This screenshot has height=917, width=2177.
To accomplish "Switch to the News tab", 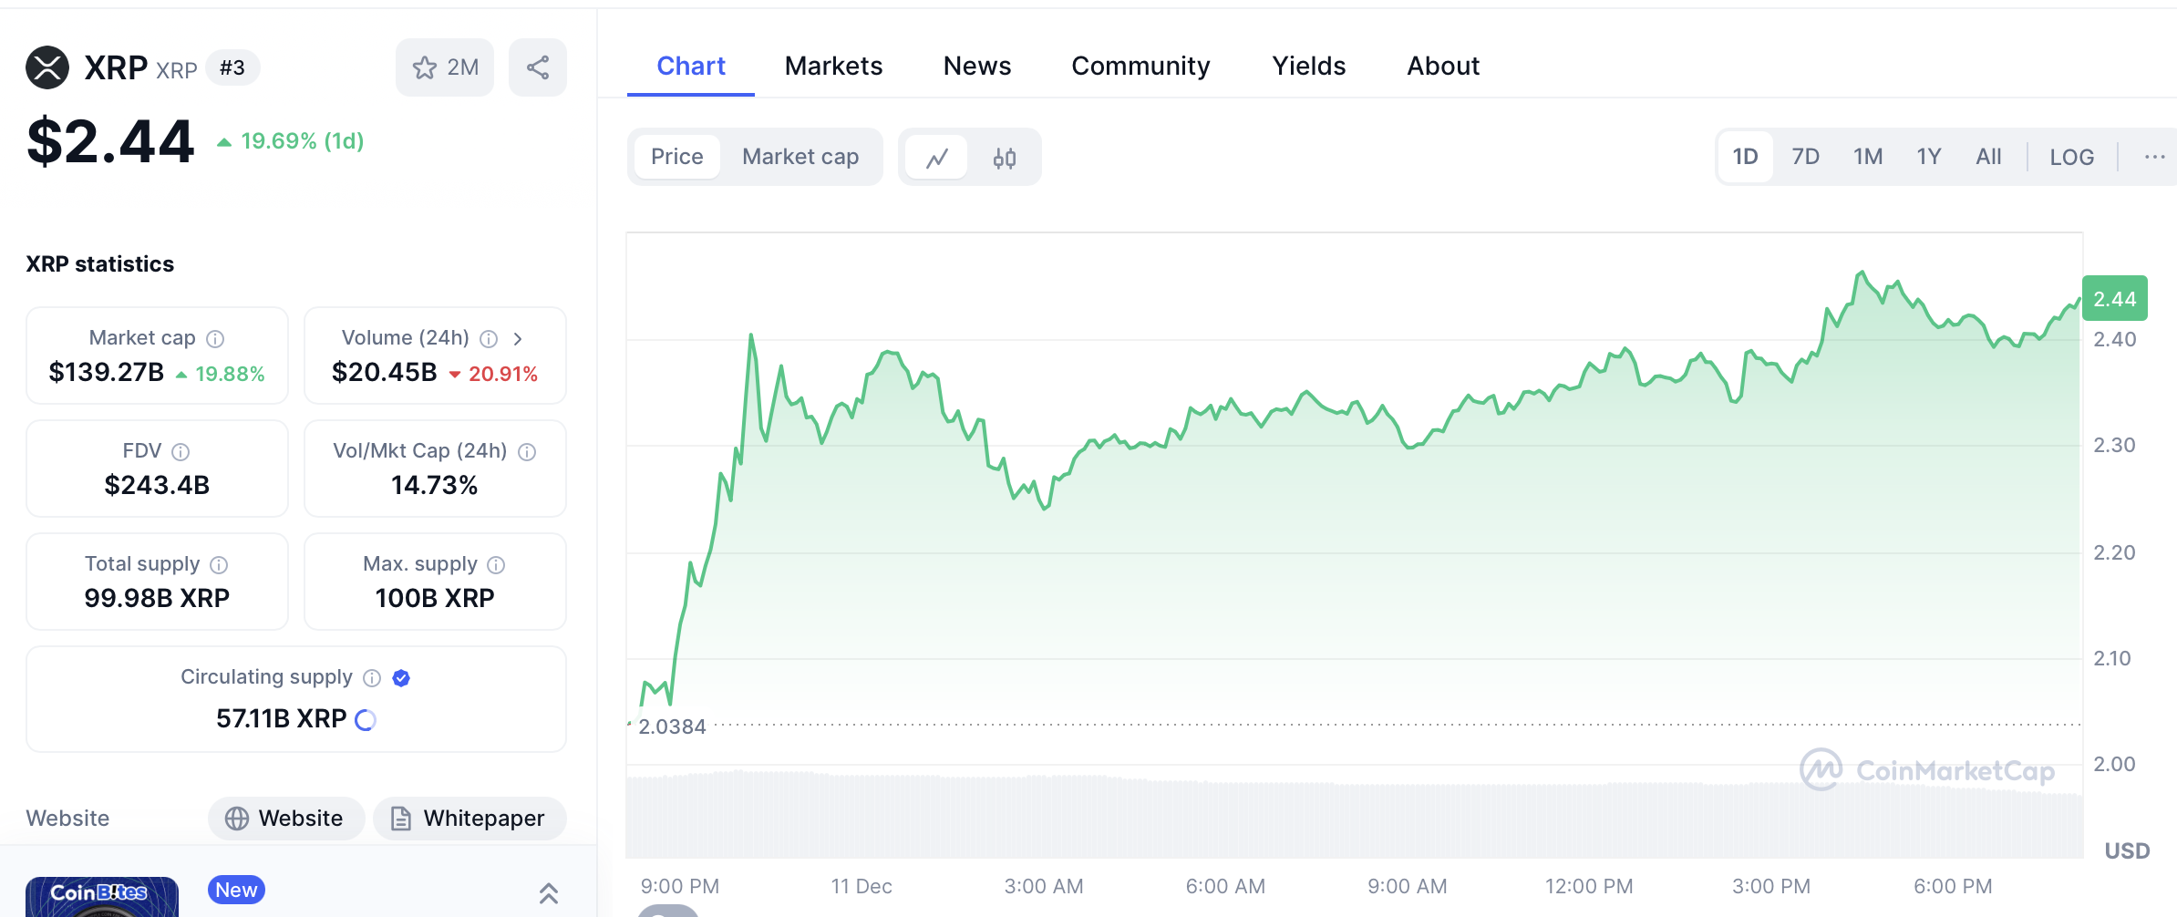I will pyautogui.click(x=976, y=66).
